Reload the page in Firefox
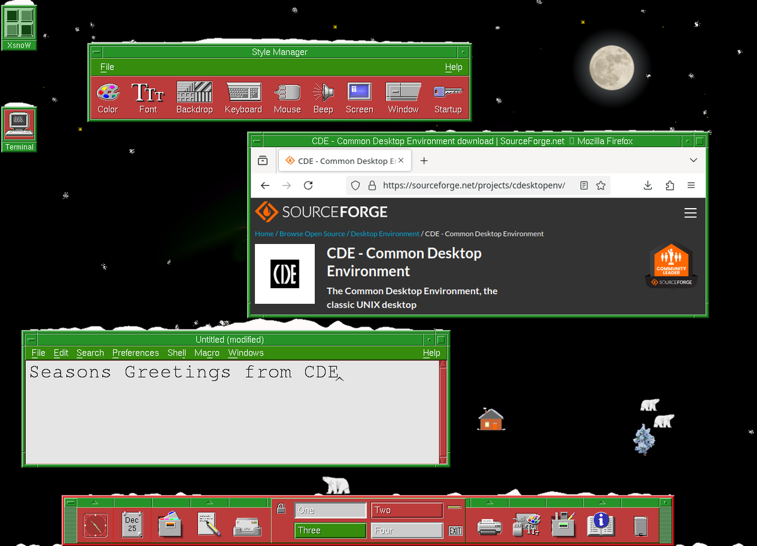The width and height of the screenshot is (757, 546). pyautogui.click(x=308, y=185)
